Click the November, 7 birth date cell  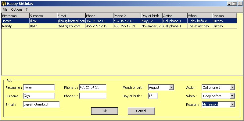click(152, 26)
